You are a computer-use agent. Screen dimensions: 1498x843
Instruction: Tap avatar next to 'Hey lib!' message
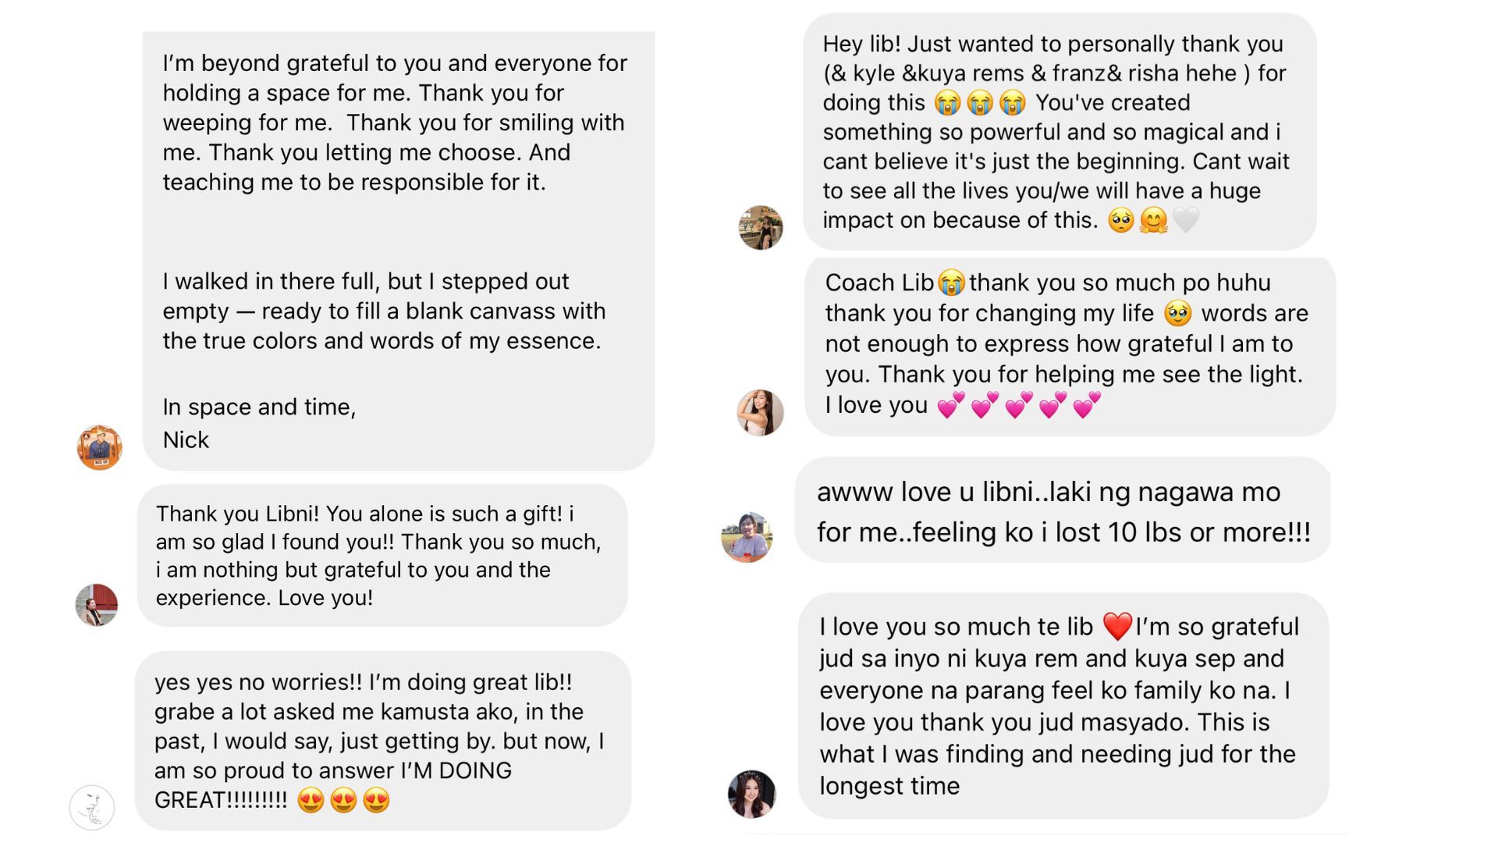tap(761, 227)
